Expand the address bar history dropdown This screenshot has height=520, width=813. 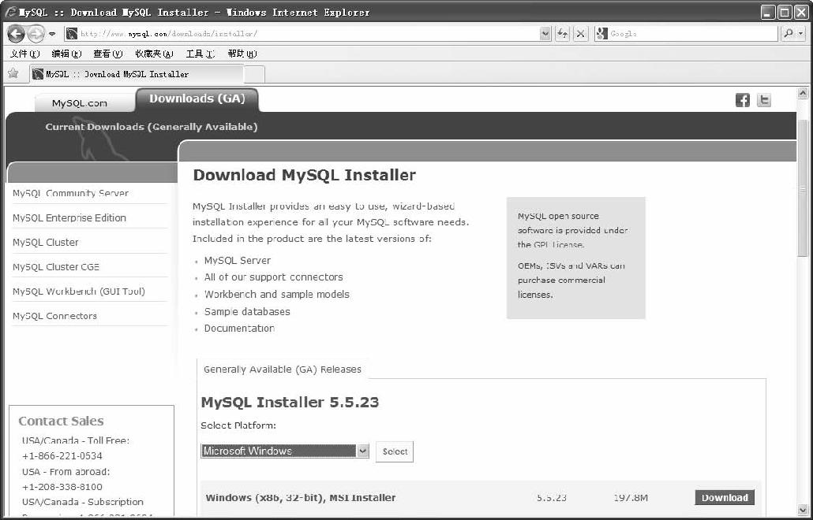(x=545, y=34)
